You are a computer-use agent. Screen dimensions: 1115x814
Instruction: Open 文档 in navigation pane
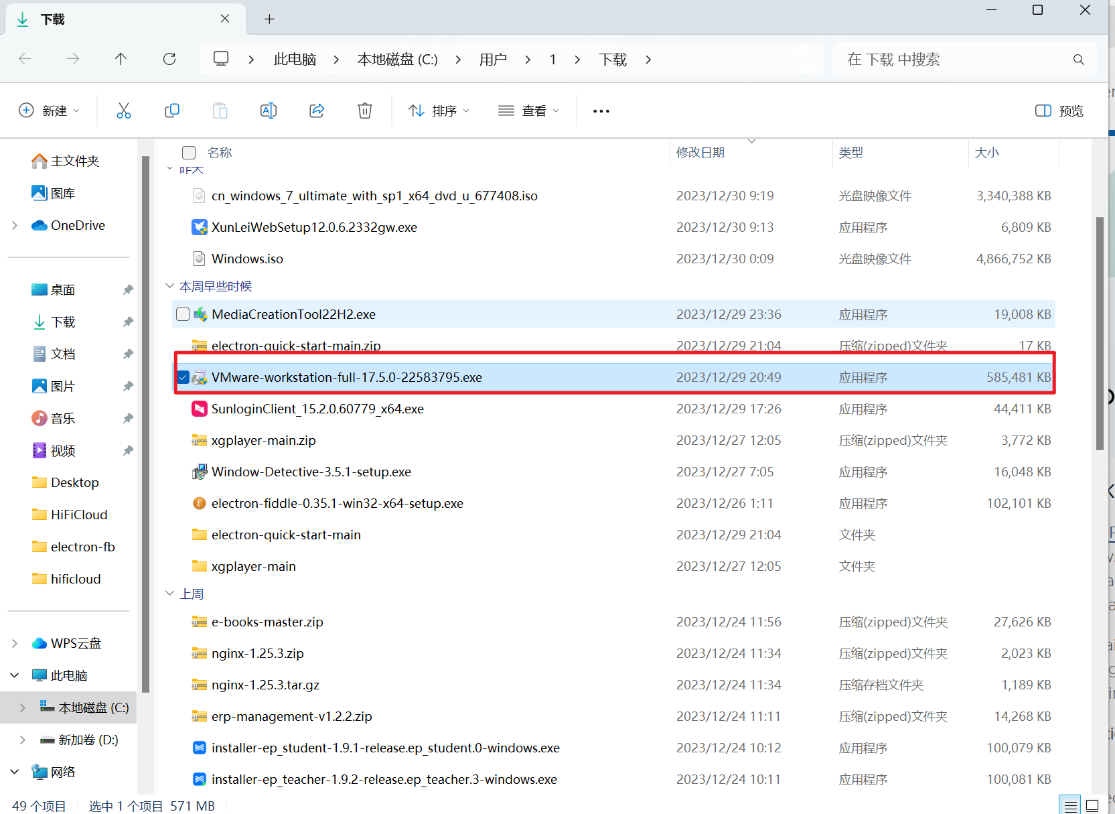[54, 354]
